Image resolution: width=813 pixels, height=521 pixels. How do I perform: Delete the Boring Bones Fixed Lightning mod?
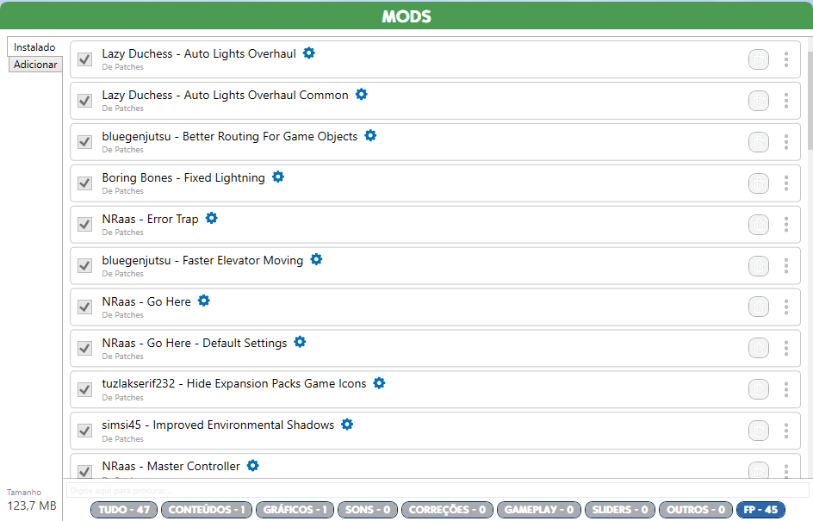point(758,183)
